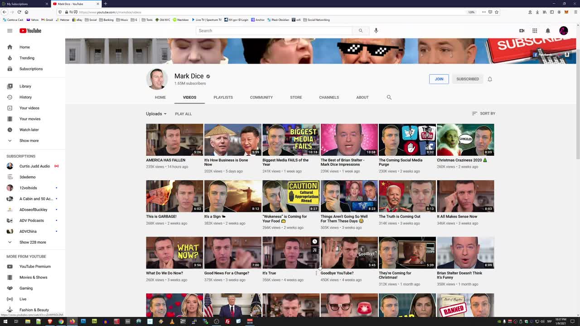Open Trending from the sidebar
This screenshot has width=580, height=326.
27,58
